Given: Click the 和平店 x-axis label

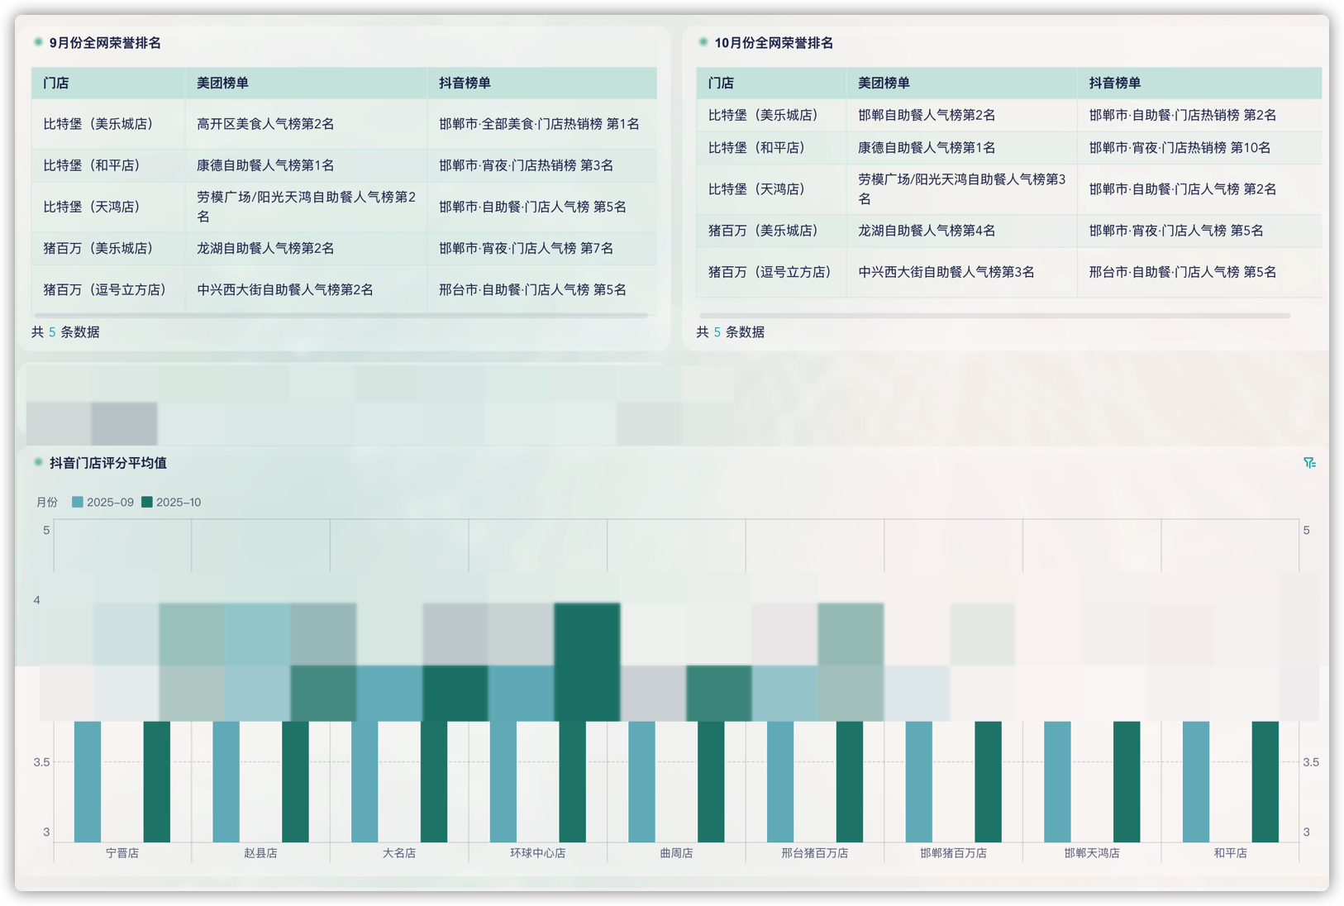Looking at the screenshot, I should click(x=1230, y=853).
